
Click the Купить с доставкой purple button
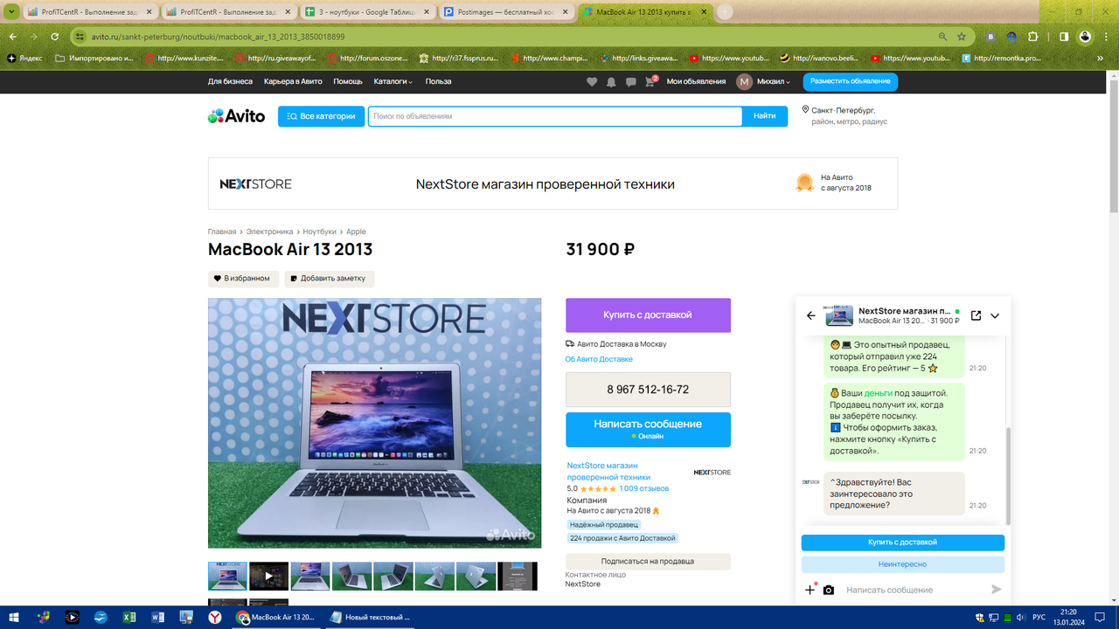click(x=648, y=315)
